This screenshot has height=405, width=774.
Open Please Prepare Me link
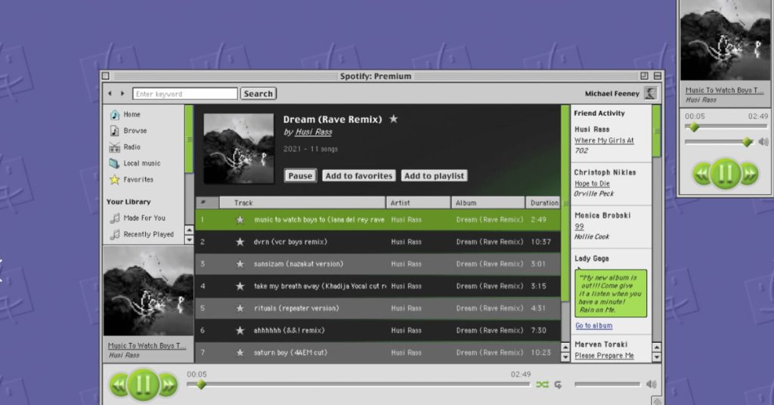(x=604, y=356)
